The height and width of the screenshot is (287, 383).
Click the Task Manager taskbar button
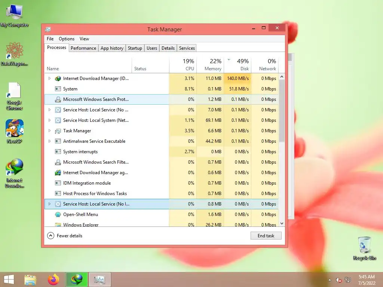coord(99,280)
